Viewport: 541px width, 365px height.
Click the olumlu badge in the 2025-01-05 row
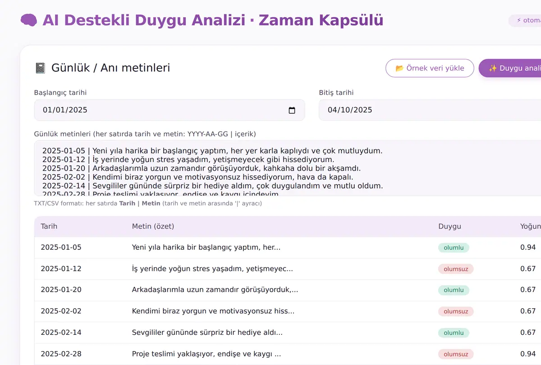point(454,248)
